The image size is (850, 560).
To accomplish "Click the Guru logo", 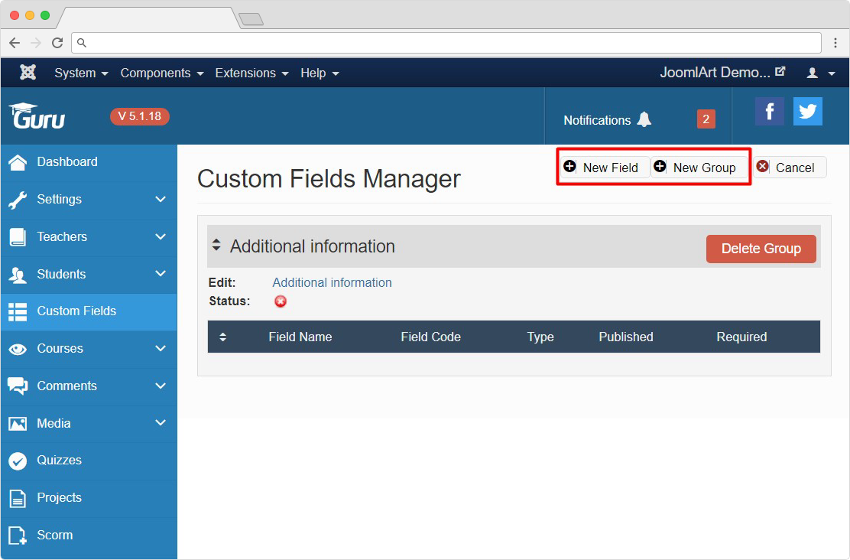I will point(37,116).
